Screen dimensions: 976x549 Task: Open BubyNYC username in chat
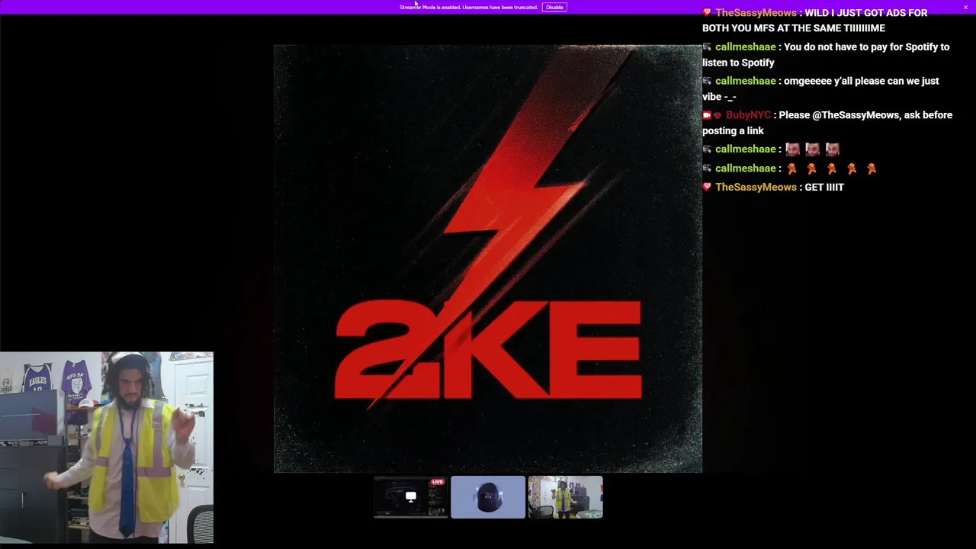748,115
